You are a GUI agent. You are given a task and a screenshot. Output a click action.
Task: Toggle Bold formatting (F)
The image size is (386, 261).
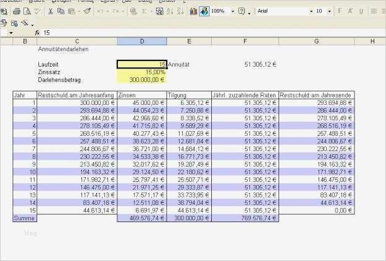340,11
